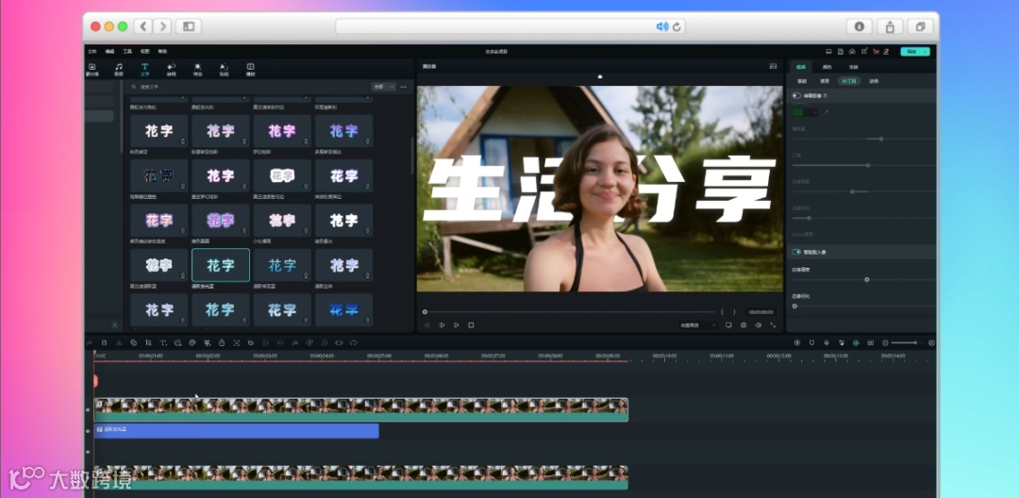Zoom in timeline with the plus icon
The width and height of the screenshot is (1019, 498).
(x=931, y=342)
